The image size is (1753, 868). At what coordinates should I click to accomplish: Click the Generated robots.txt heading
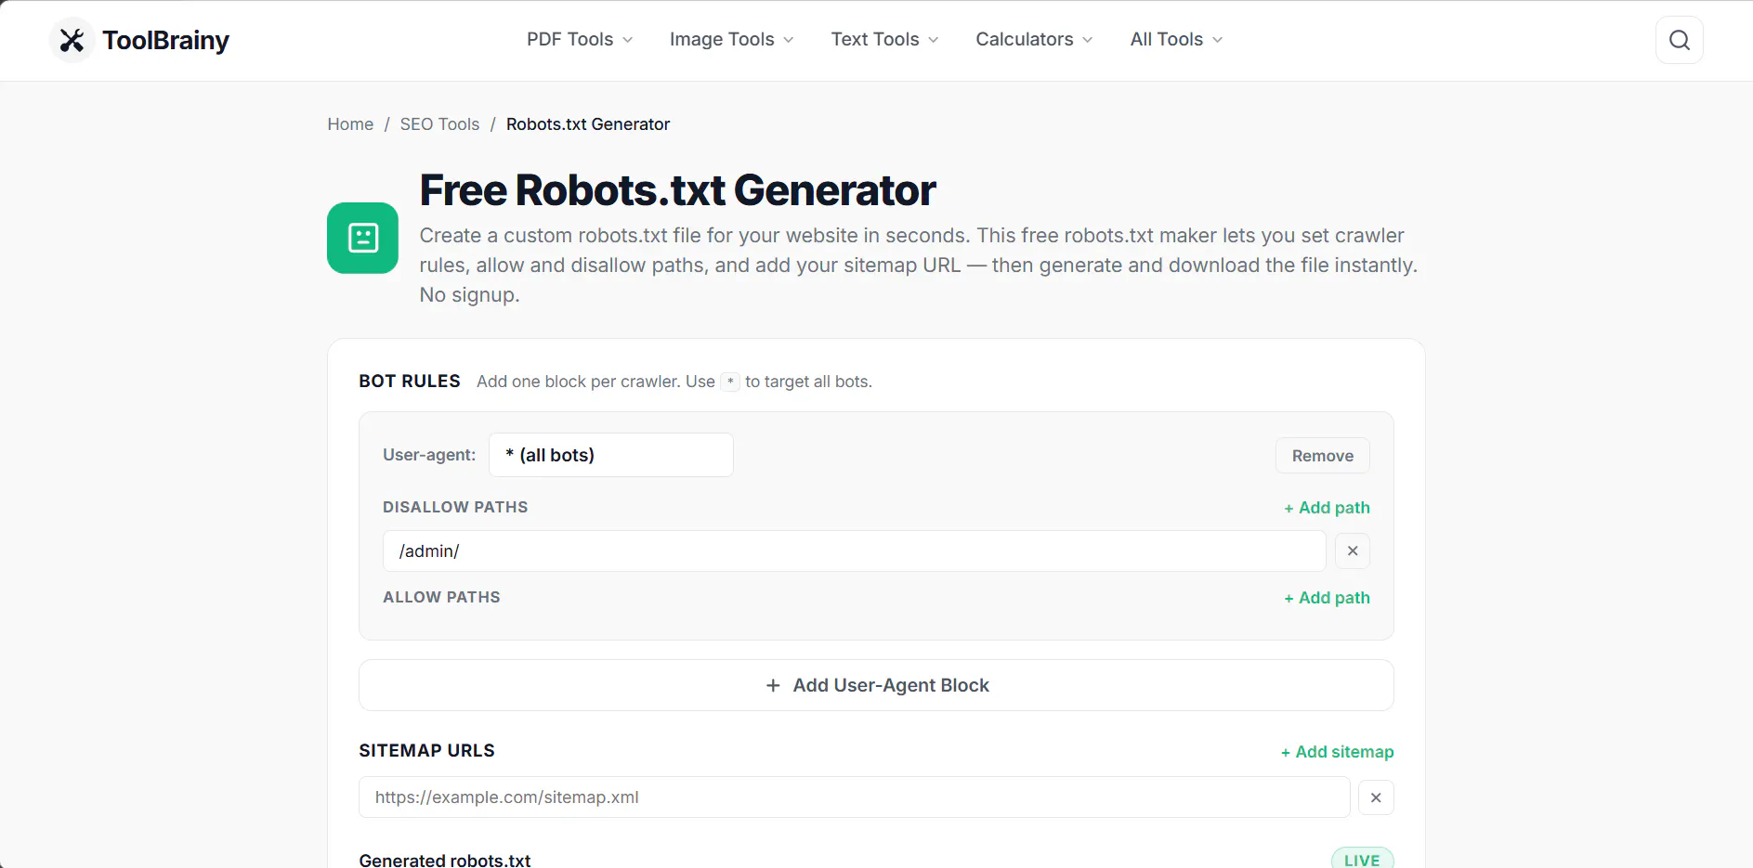(x=445, y=860)
